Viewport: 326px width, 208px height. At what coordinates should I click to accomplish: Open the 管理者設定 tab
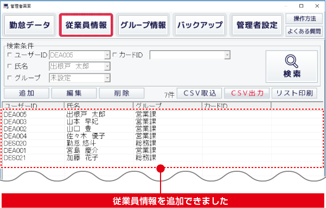(x=257, y=25)
